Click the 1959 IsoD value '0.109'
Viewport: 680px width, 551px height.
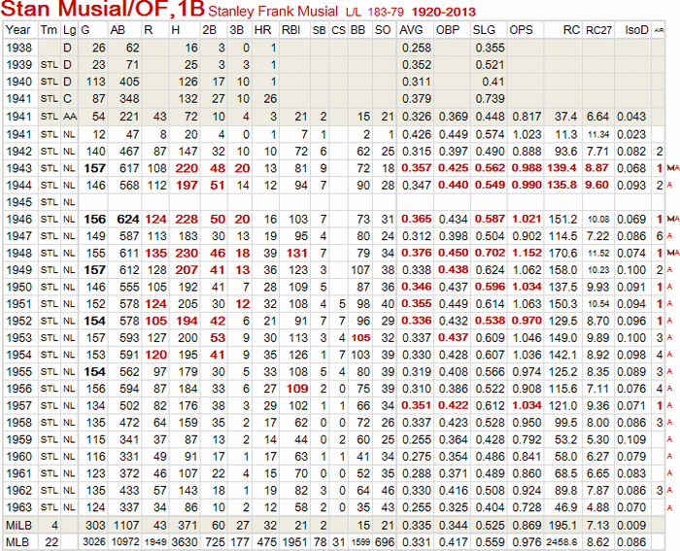[631, 439]
